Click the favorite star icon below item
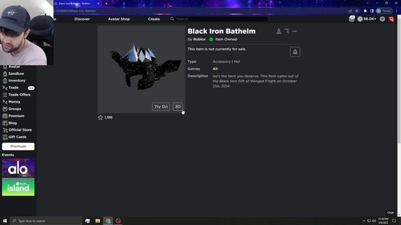 [x=100, y=117]
